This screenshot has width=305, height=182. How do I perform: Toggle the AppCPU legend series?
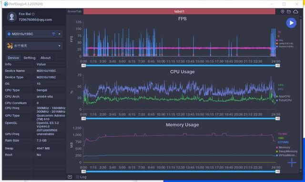coord(283,96)
